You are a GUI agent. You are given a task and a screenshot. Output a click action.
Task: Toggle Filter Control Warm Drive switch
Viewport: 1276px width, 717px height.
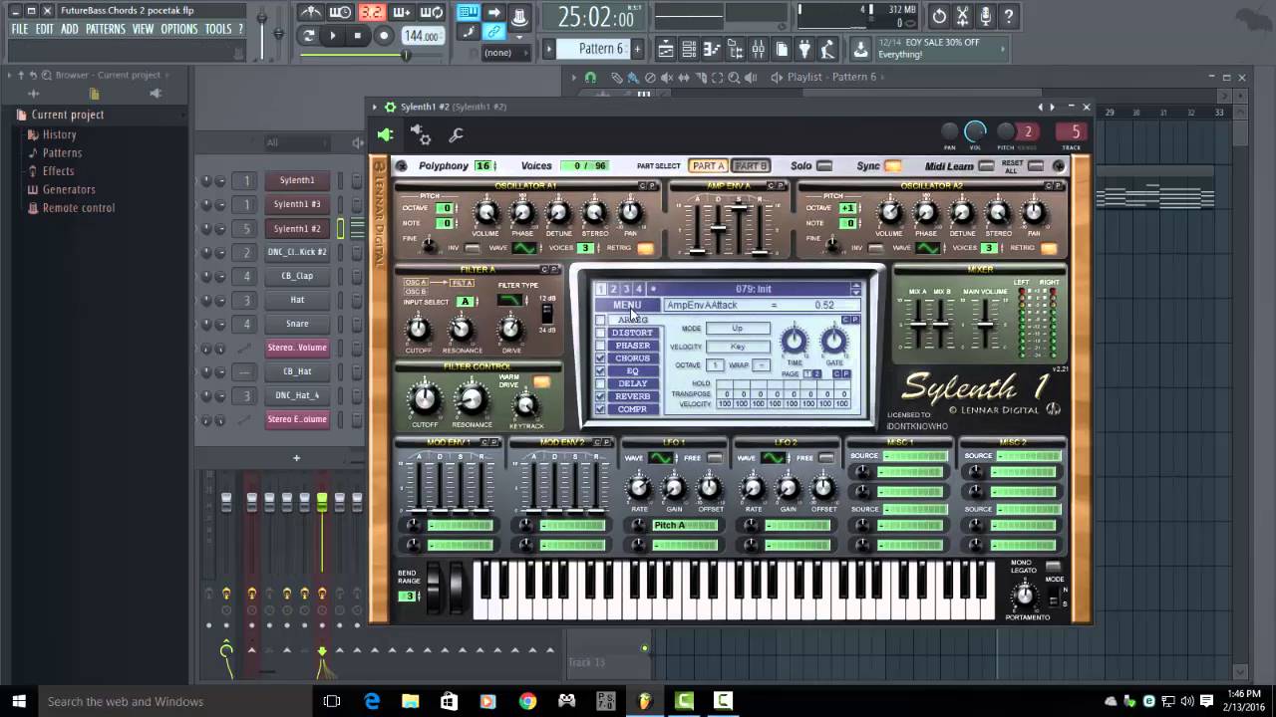coord(542,381)
